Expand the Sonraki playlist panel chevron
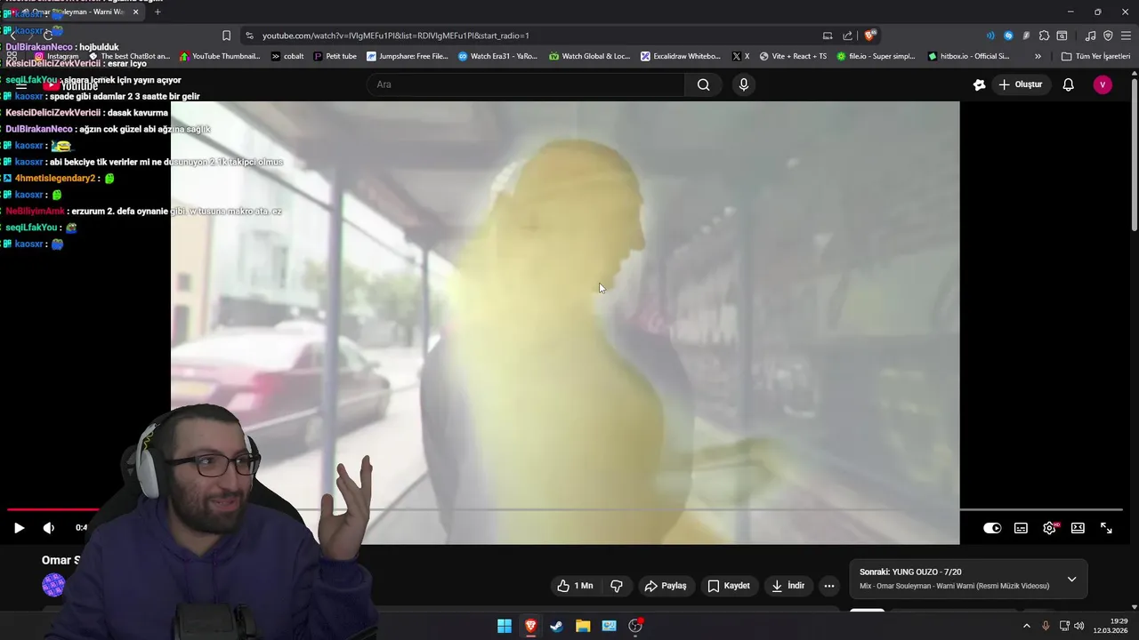 click(x=1071, y=580)
